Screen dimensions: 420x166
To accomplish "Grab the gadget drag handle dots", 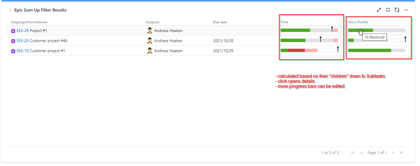I will tap(10, 10).
